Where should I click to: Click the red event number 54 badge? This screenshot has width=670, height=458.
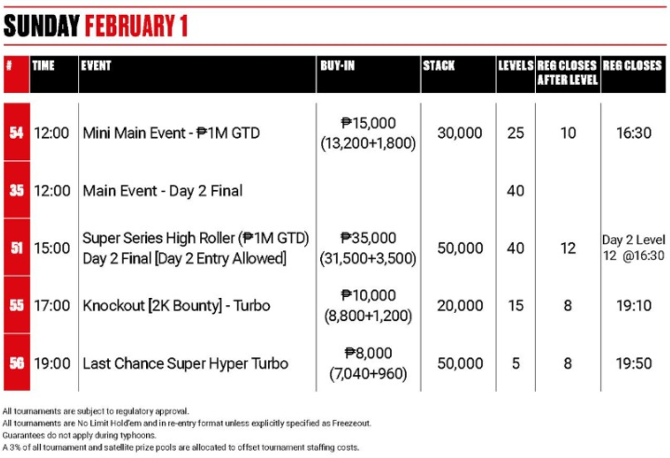(x=16, y=133)
